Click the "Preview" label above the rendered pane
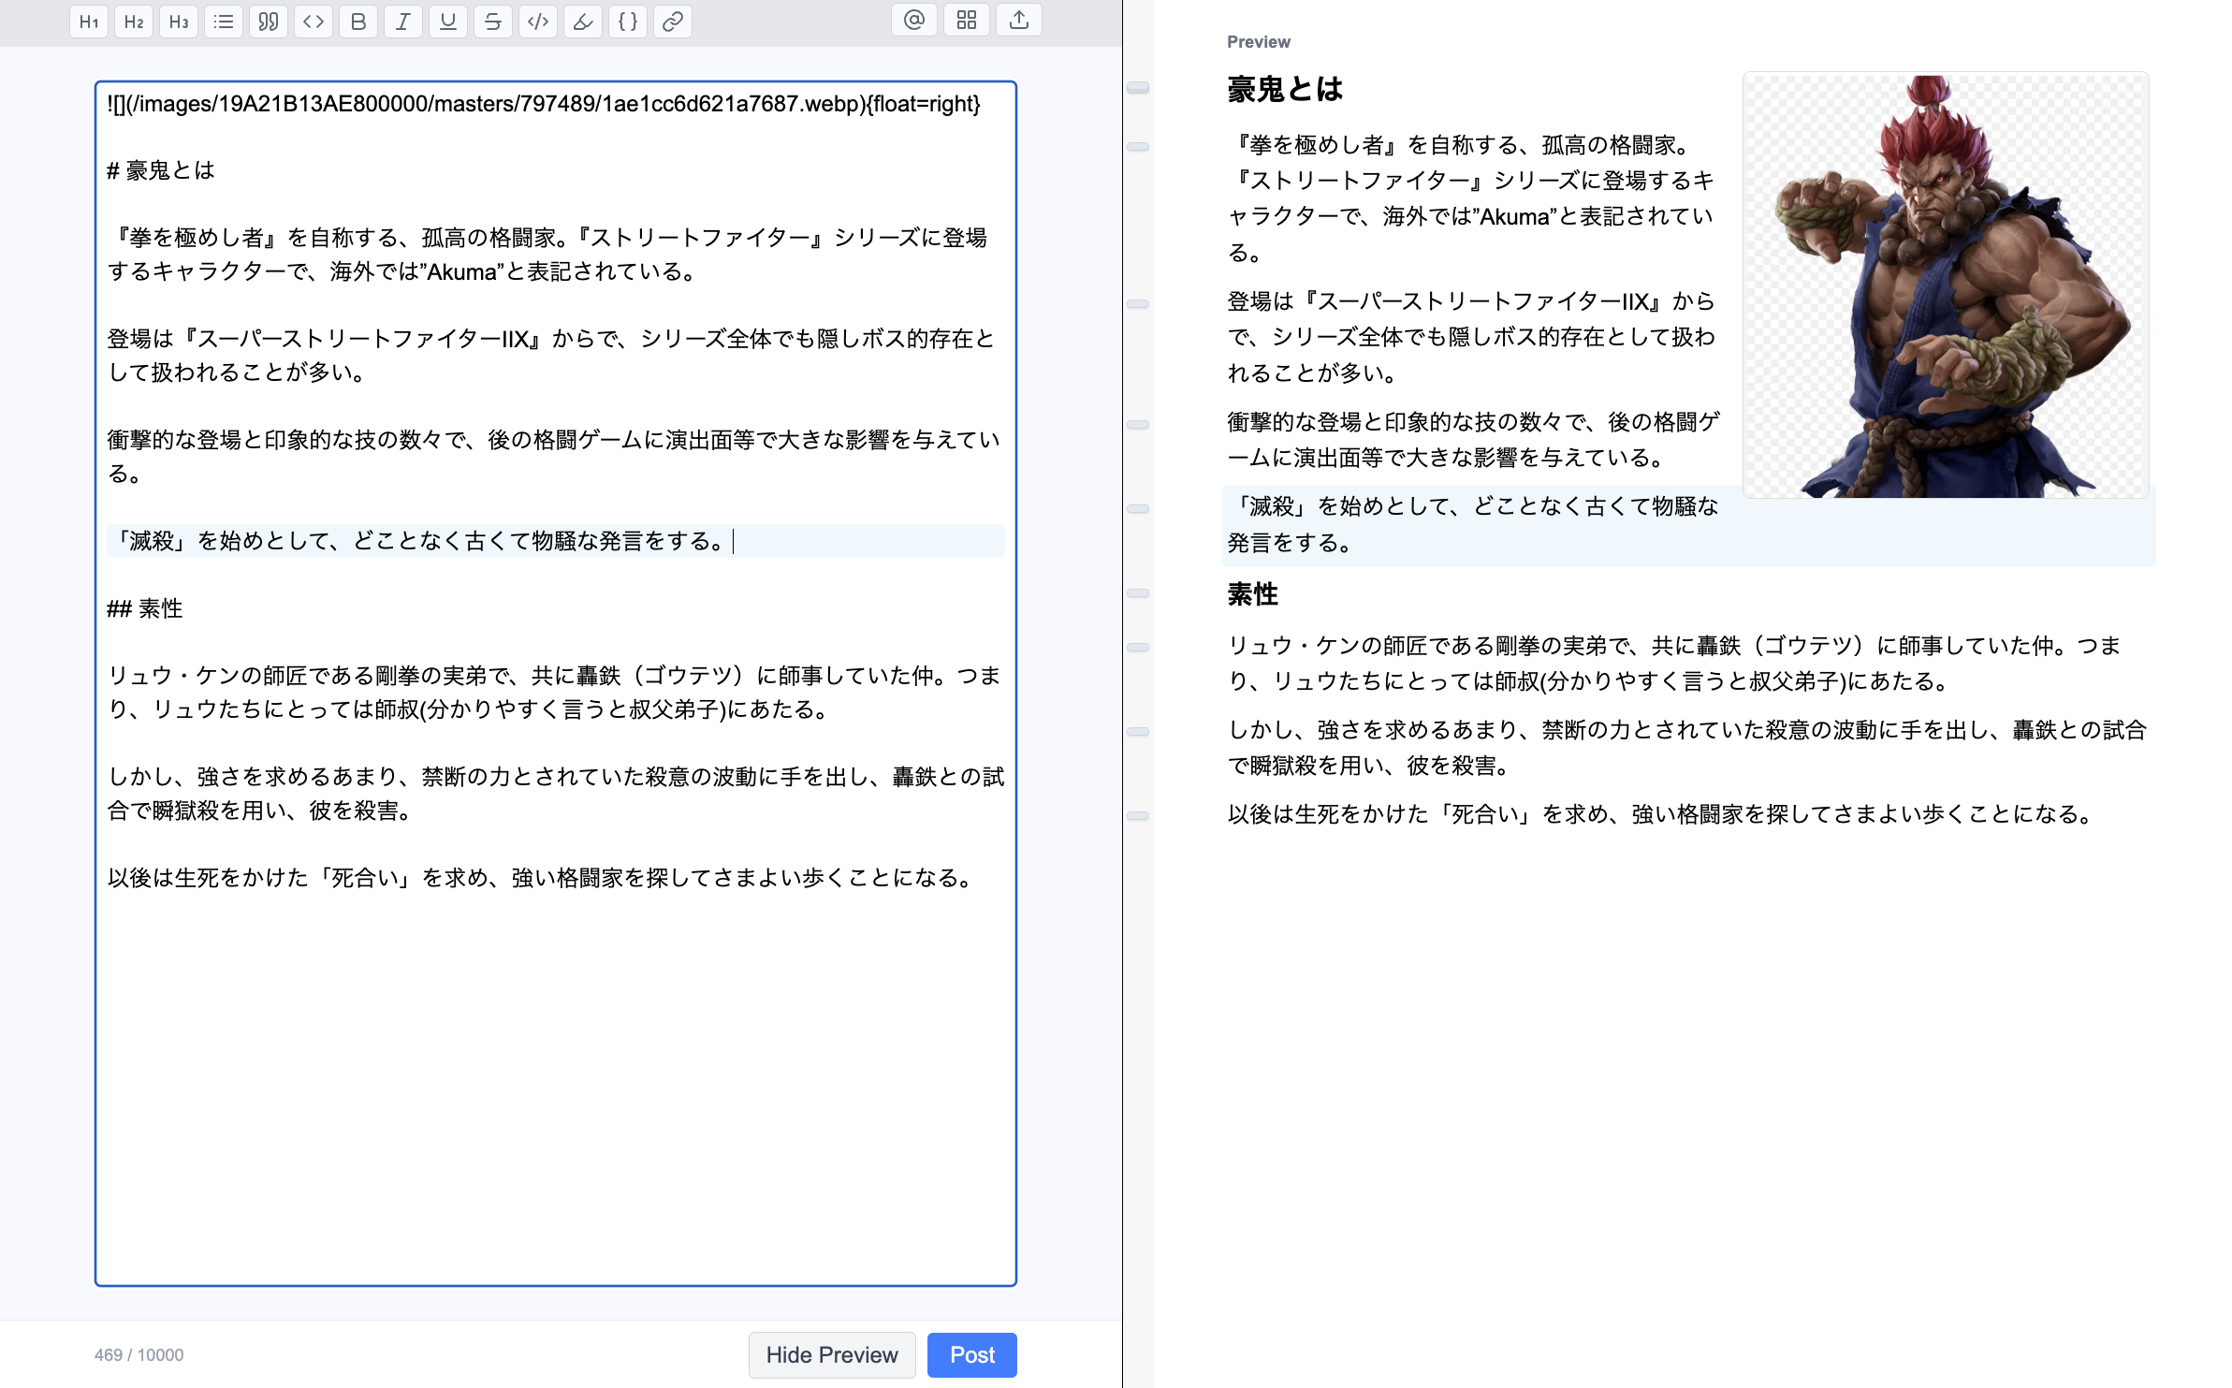This screenshot has width=2232, height=1388. point(1258,42)
